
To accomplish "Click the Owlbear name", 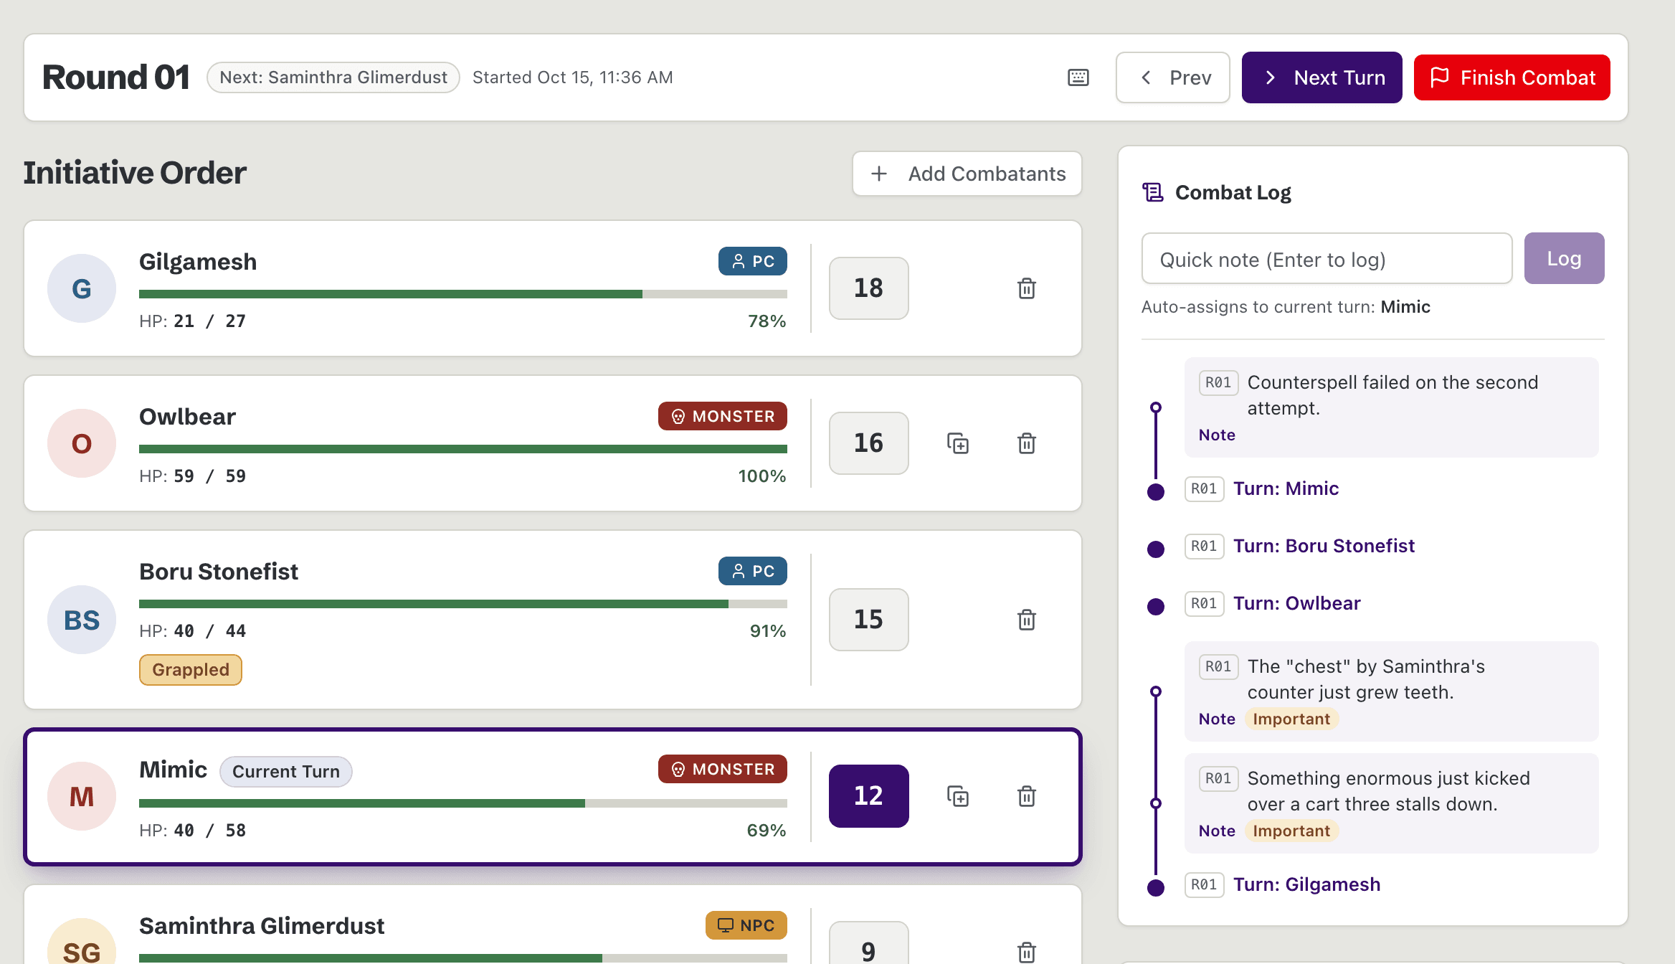I will [187, 417].
